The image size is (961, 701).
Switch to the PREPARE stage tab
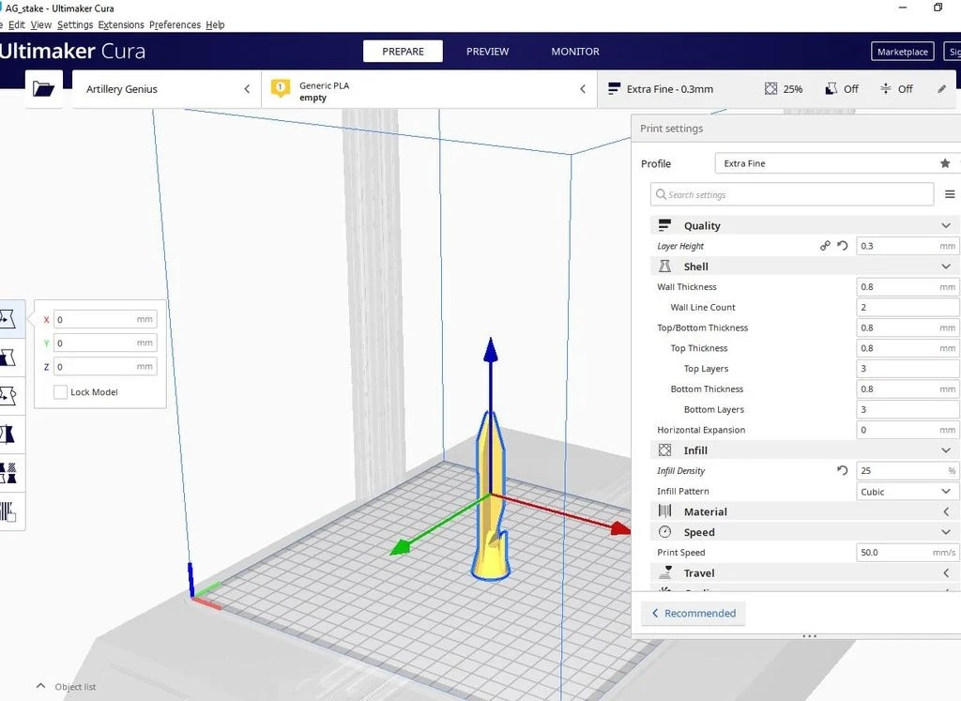click(x=403, y=52)
